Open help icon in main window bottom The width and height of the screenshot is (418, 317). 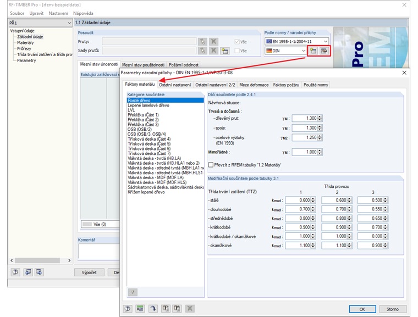coord(15,272)
